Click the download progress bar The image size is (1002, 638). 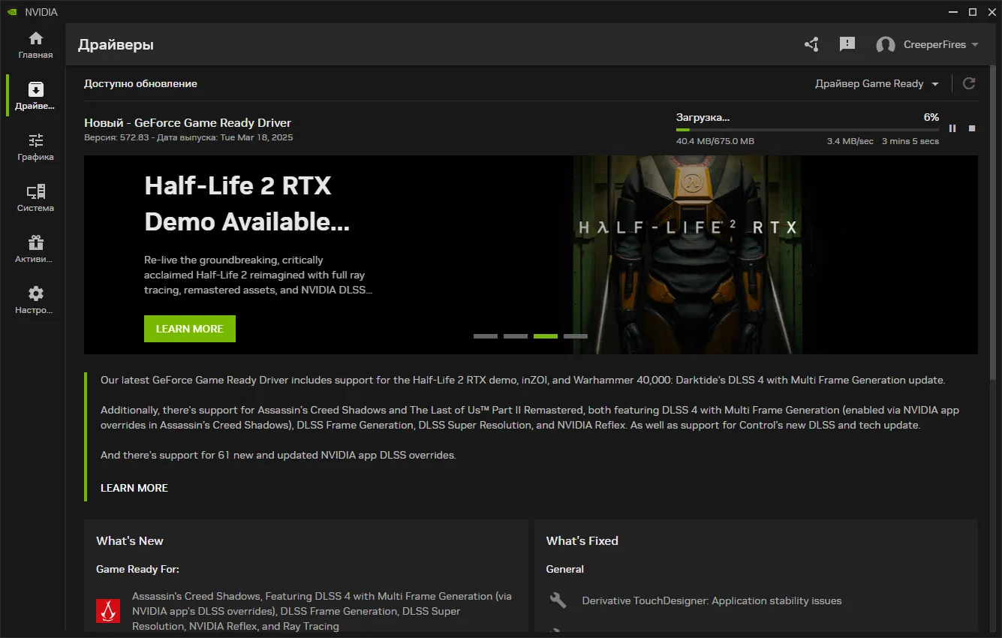pos(808,130)
